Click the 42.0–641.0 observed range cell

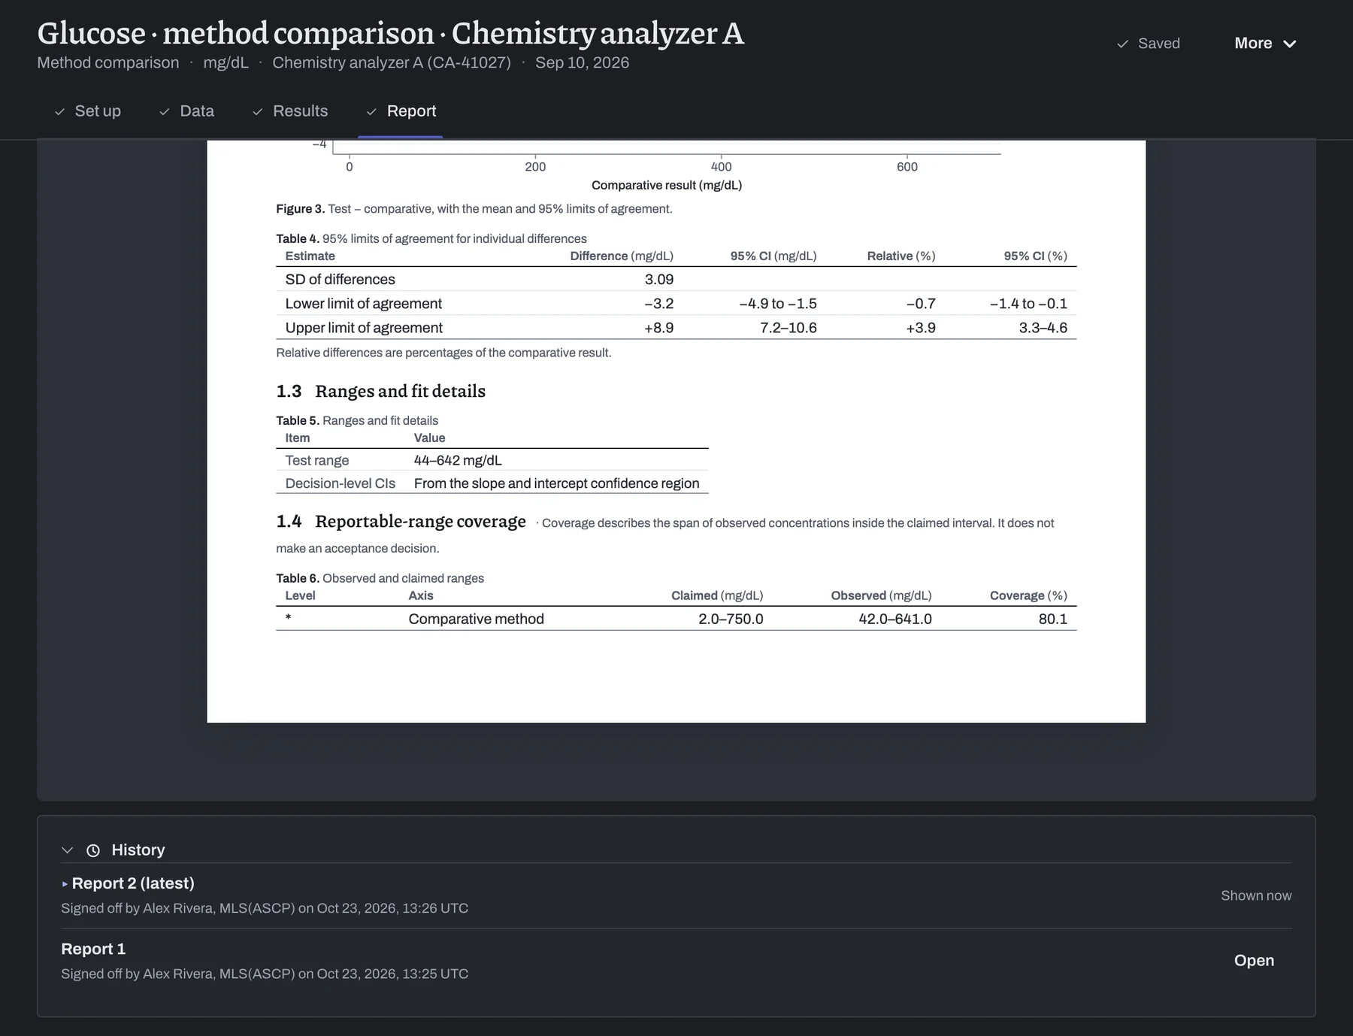pos(895,619)
